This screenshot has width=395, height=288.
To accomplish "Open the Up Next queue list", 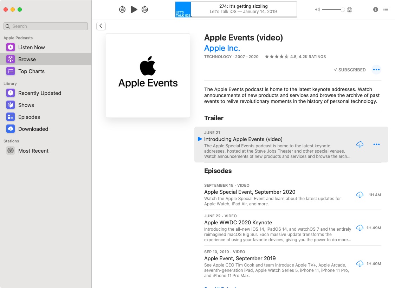I will click(x=386, y=9).
